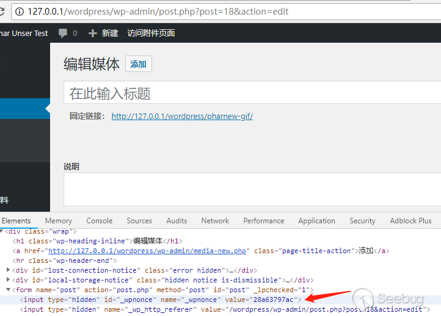Image resolution: width=441 pixels, height=316 pixels.
Task: Click the address bar URL
Action: [x=158, y=12]
